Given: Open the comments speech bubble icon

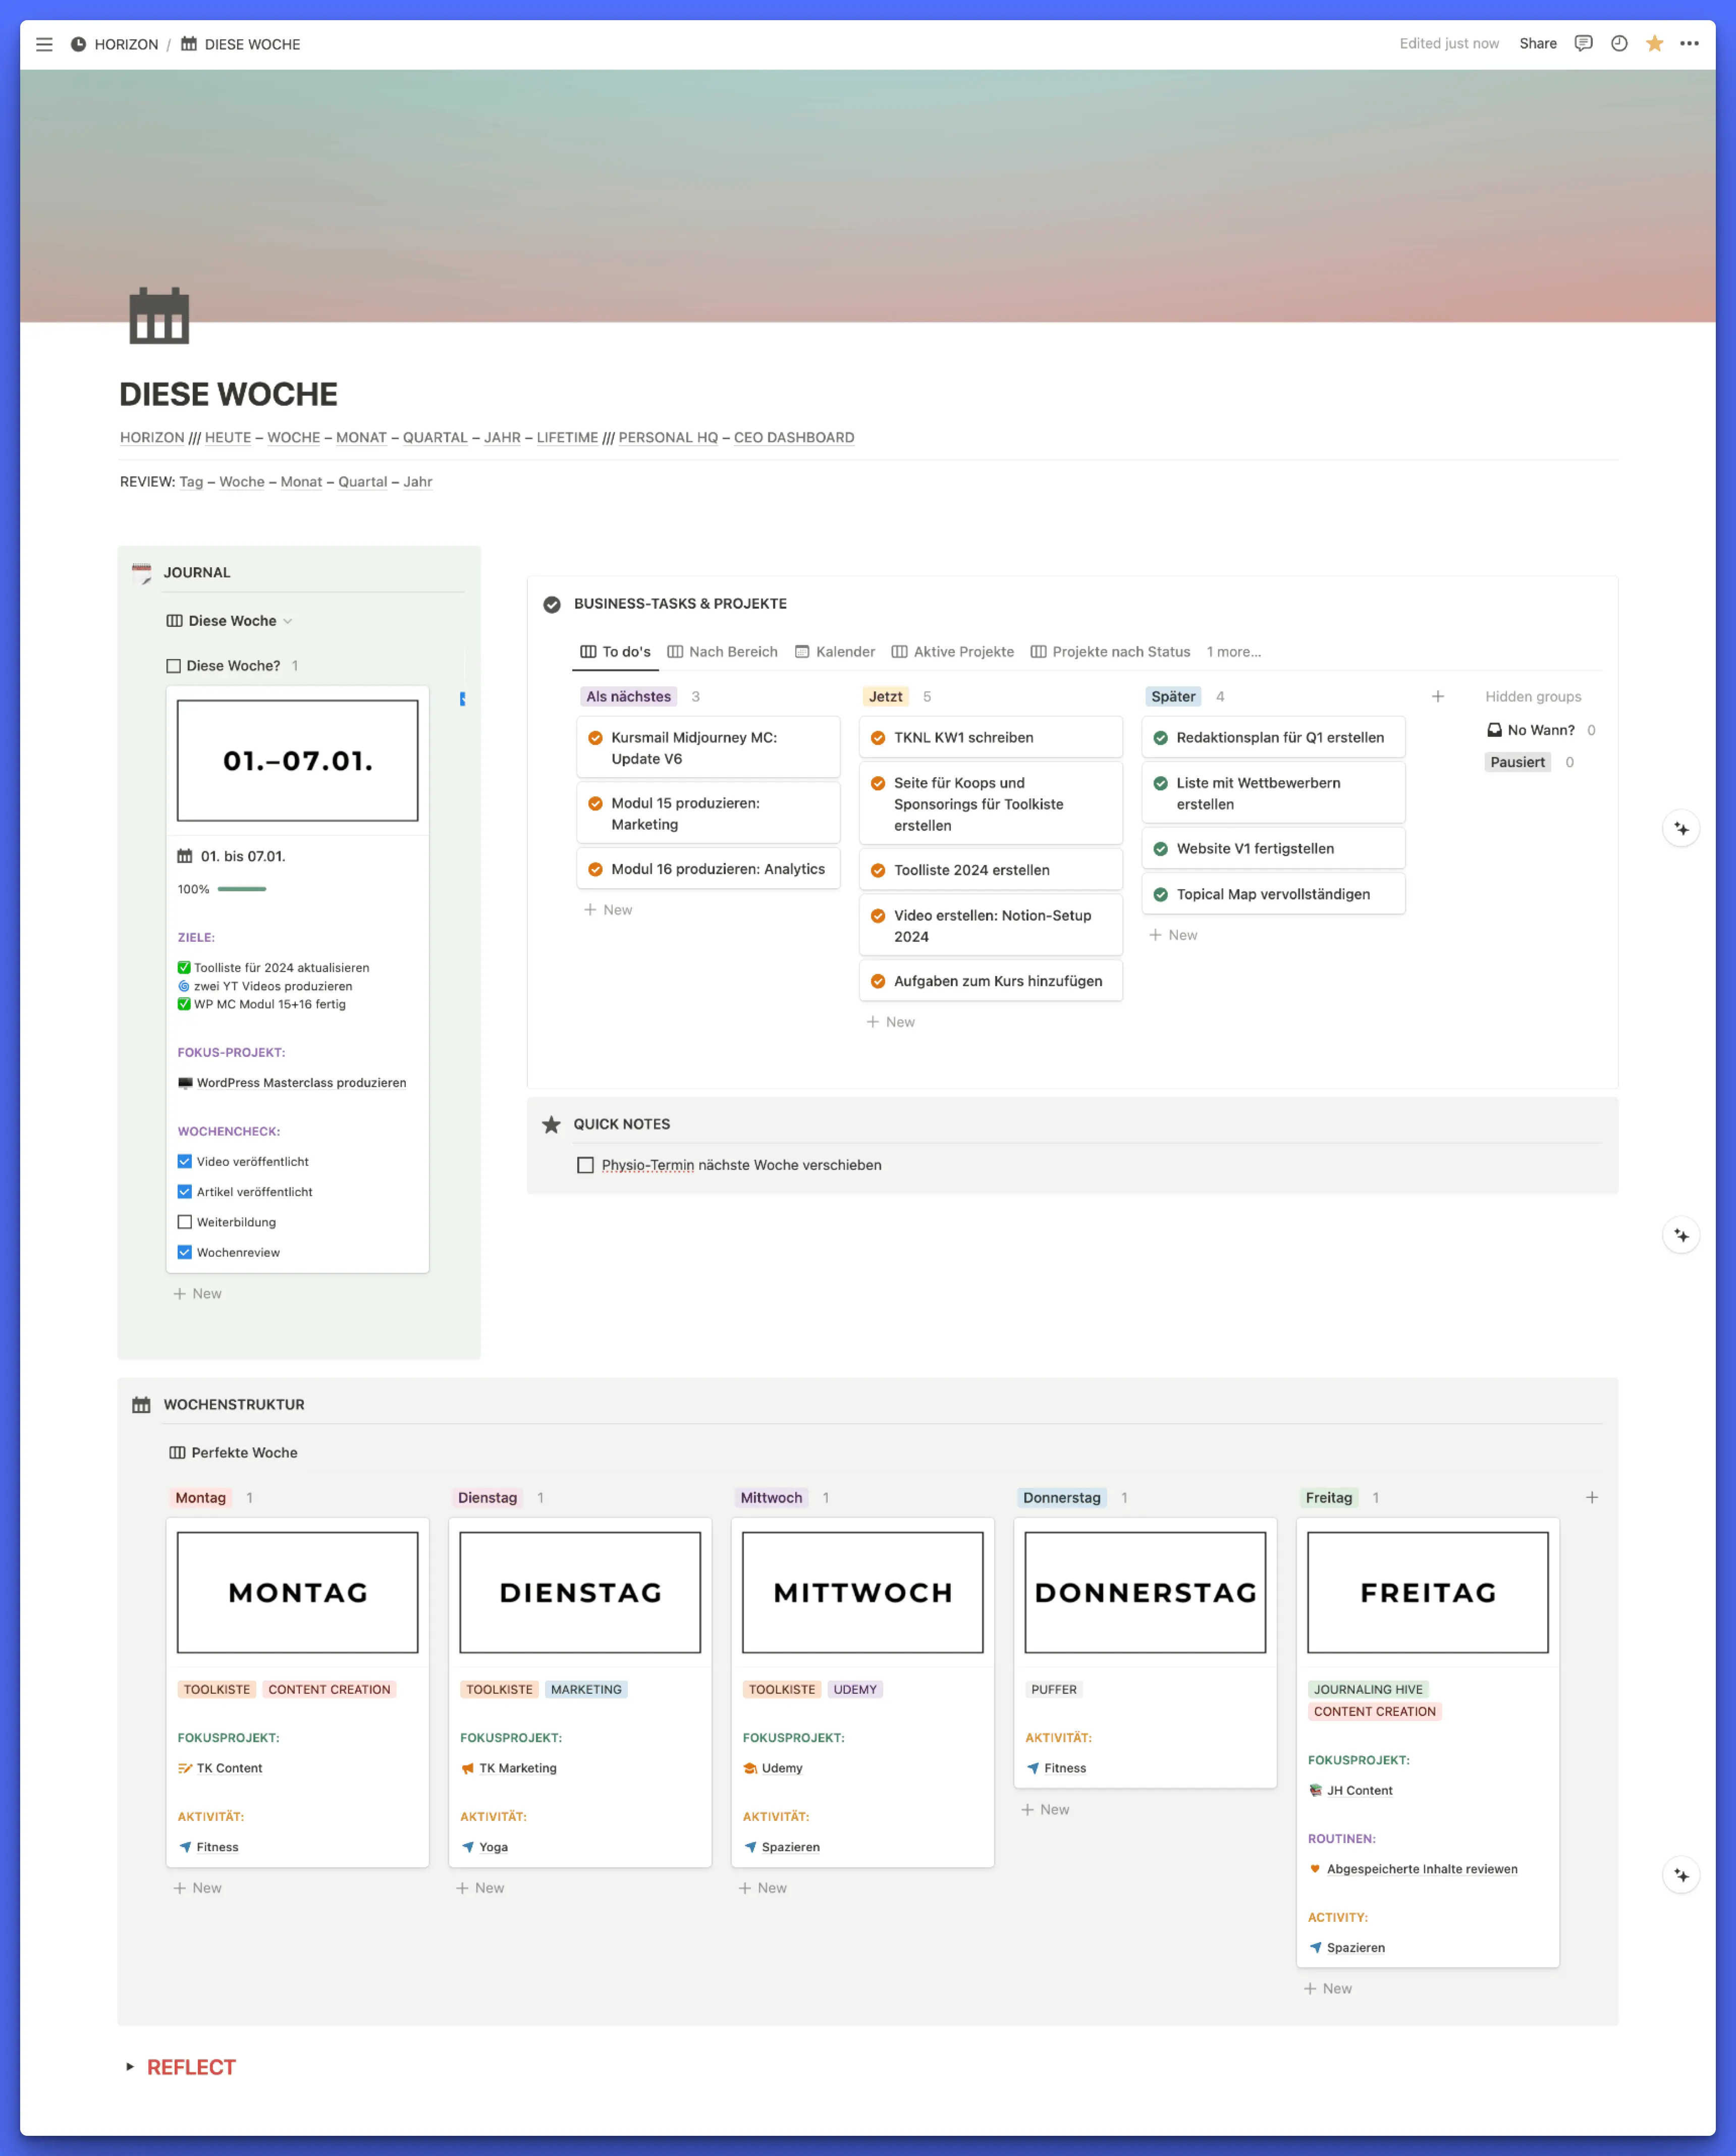Looking at the screenshot, I should [x=1583, y=43].
